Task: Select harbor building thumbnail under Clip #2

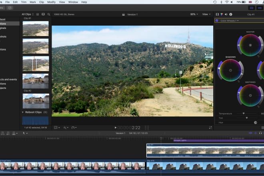Action: (36, 101)
